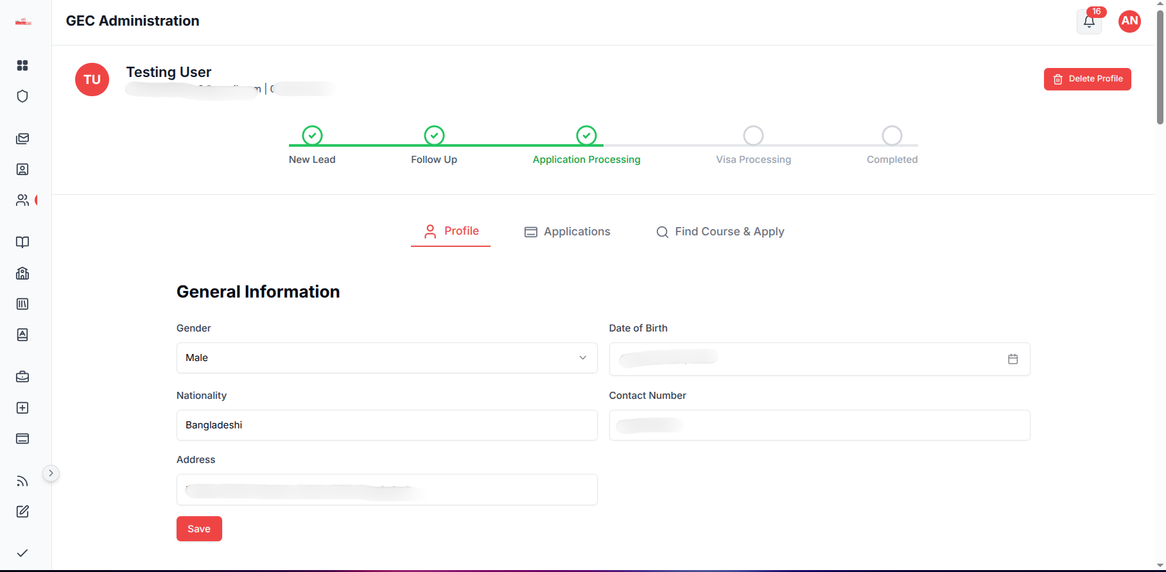The height and width of the screenshot is (572, 1166).
Task: Switch to the Applications tab
Action: coord(568,232)
